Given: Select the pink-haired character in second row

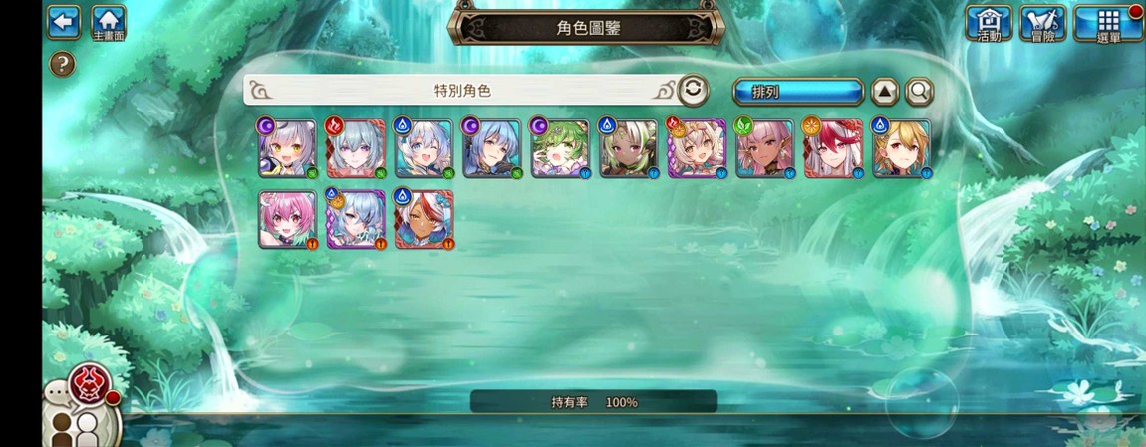Looking at the screenshot, I should [x=287, y=220].
